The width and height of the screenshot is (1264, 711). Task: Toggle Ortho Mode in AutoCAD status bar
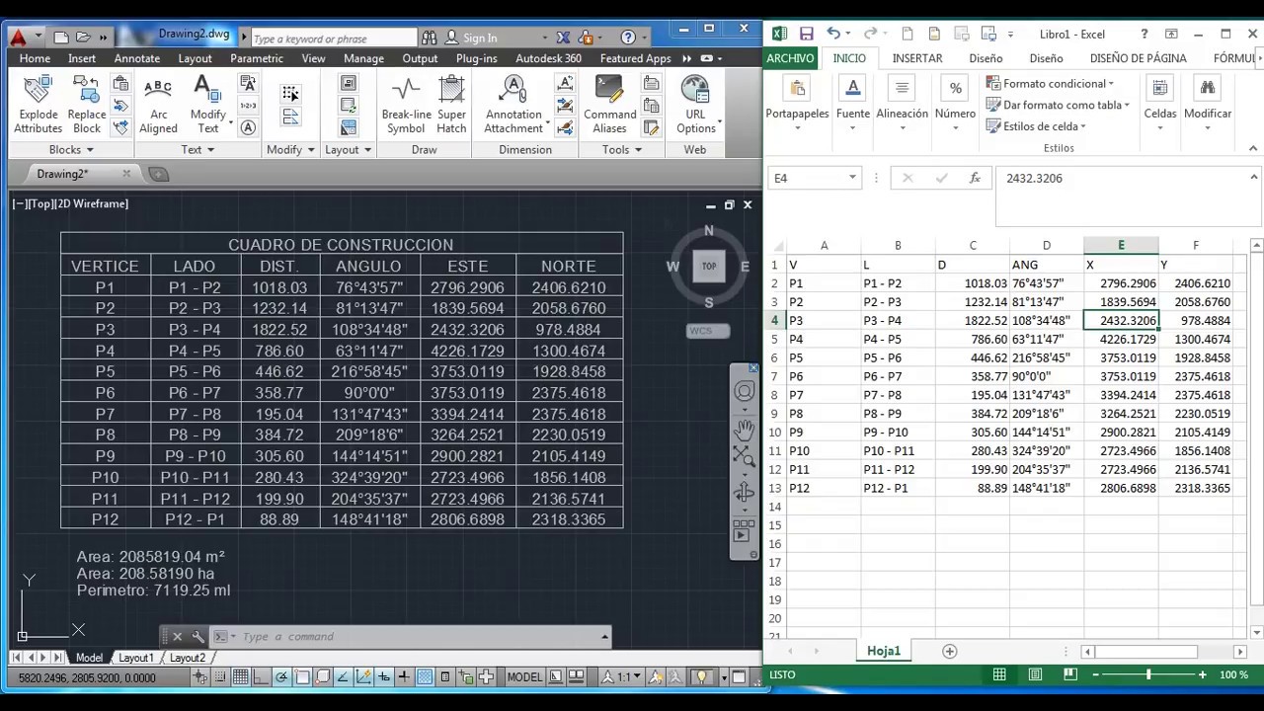(x=261, y=677)
